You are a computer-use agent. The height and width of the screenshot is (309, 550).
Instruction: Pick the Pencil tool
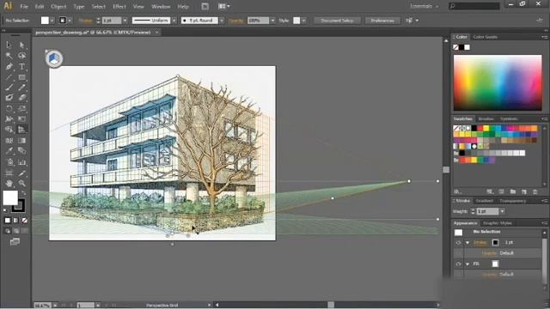(x=21, y=88)
